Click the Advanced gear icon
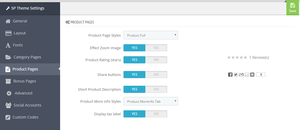The height and width of the screenshot is (130, 300). coord(9,93)
